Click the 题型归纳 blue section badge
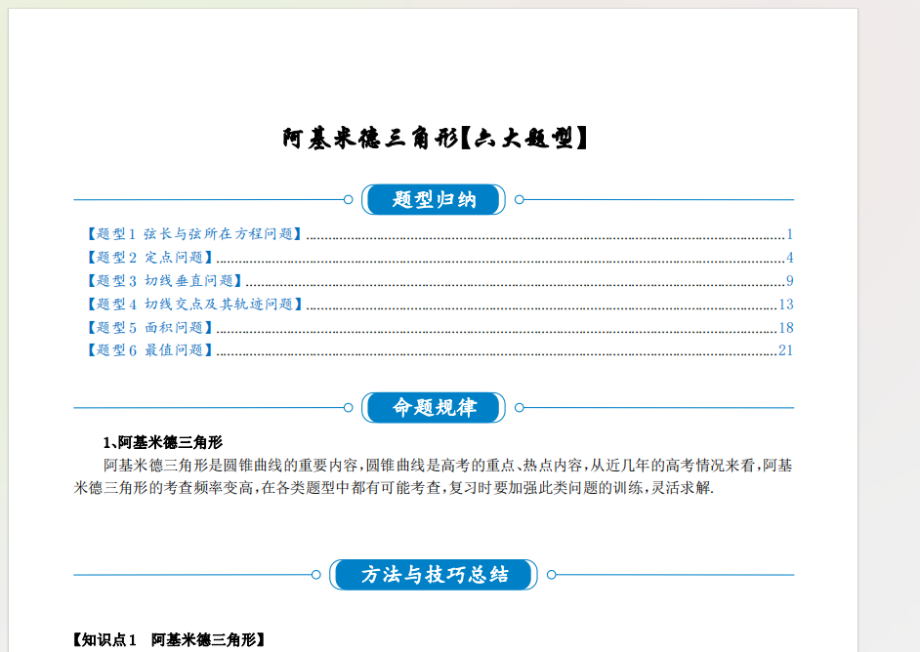Screen dimensions: 920x652 pos(434,200)
